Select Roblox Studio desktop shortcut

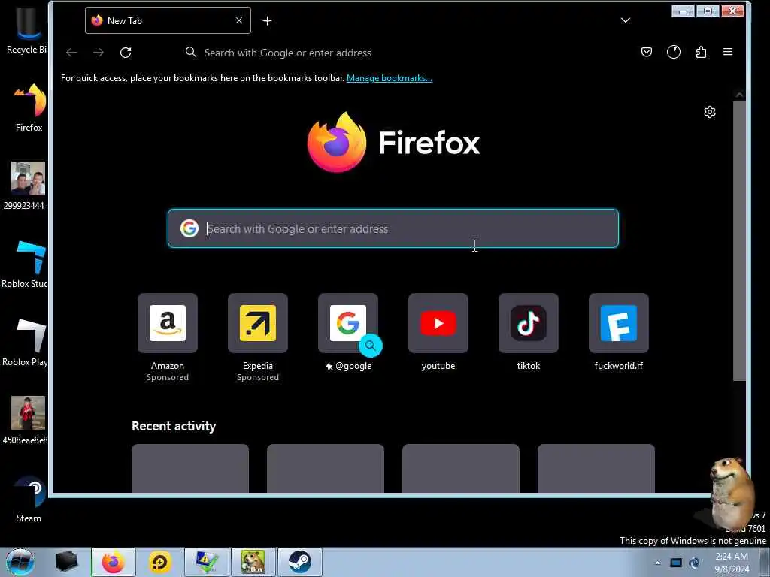pos(26,264)
